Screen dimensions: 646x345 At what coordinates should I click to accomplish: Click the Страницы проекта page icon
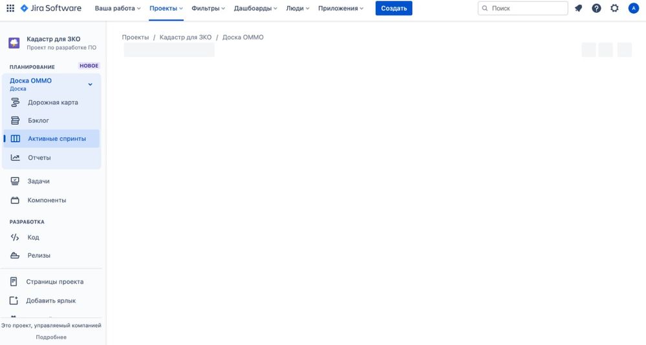point(14,282)
